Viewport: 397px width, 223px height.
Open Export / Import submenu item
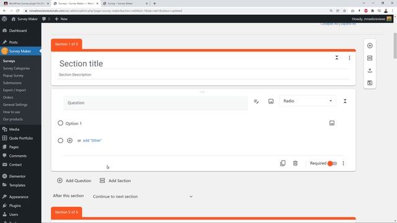click(14, 90)
